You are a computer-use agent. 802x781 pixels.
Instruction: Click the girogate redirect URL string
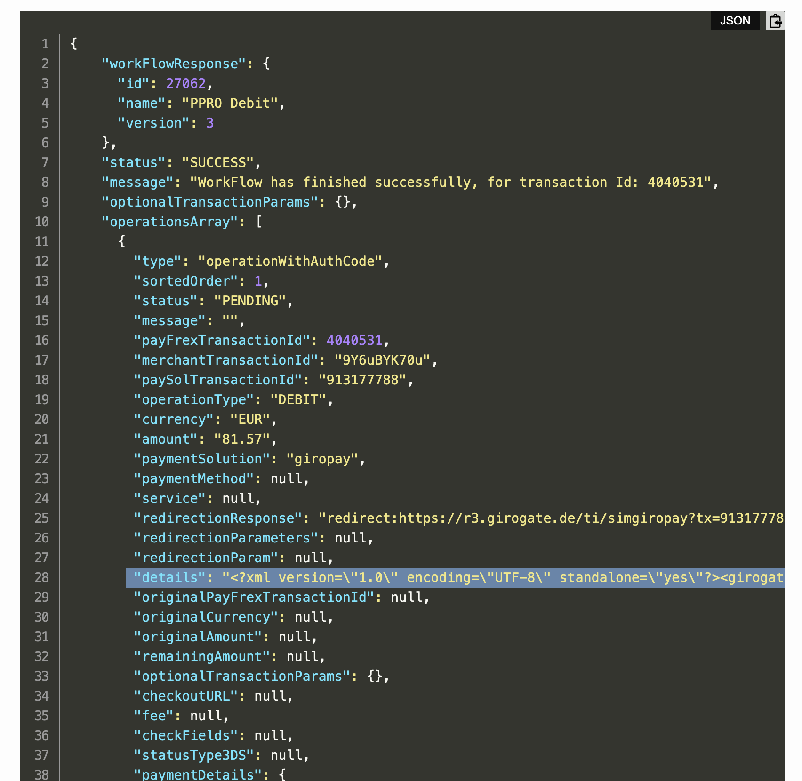pos(551,518)
